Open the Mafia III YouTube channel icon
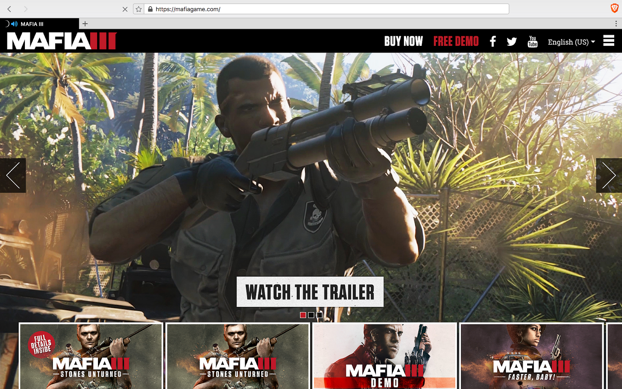 (x=533, y=41)
